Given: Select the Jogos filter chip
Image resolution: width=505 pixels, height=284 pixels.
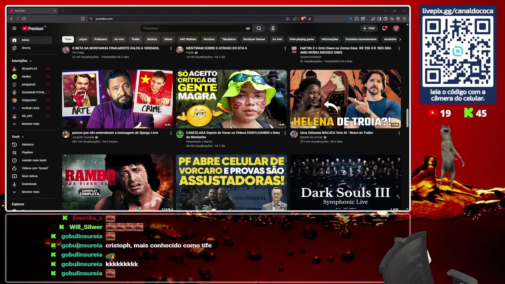Looking at the screenshot, I should (83, 39).
